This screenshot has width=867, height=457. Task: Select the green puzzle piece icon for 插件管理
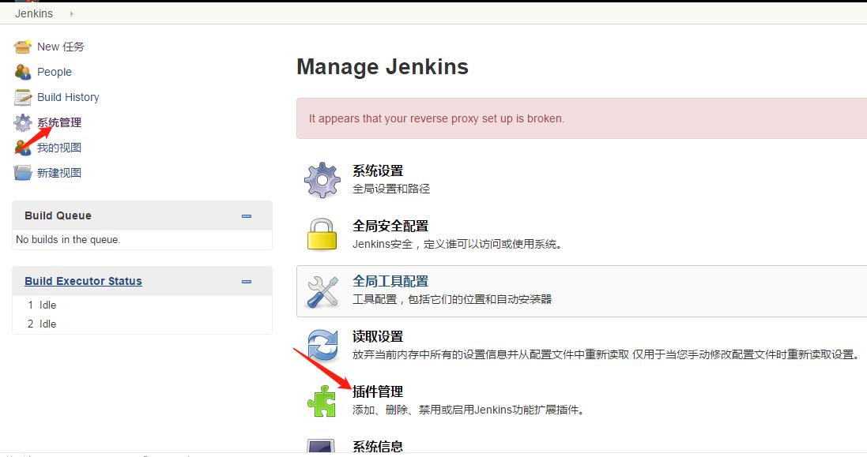[322, 400]
